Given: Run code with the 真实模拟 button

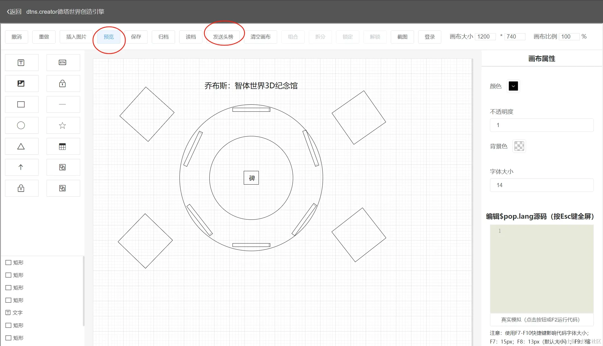Looking at the screenshot, I should 541,319.
